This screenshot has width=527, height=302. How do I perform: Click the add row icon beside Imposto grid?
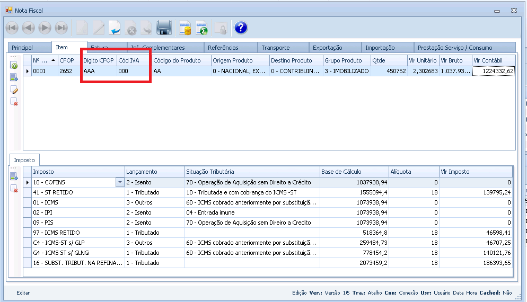[x=14, y=176]
